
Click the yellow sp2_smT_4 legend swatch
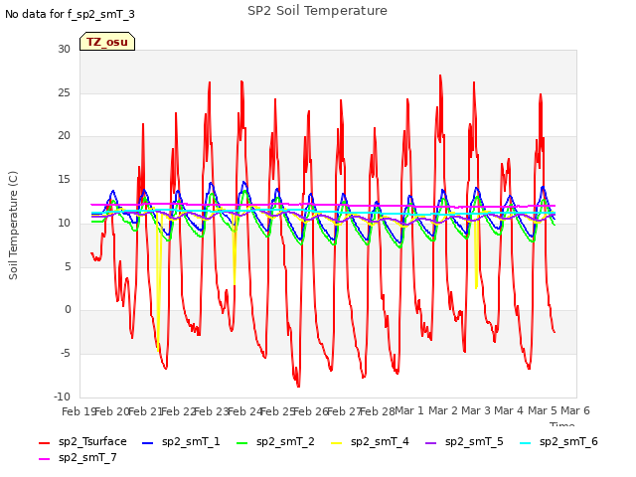[337, 443]
